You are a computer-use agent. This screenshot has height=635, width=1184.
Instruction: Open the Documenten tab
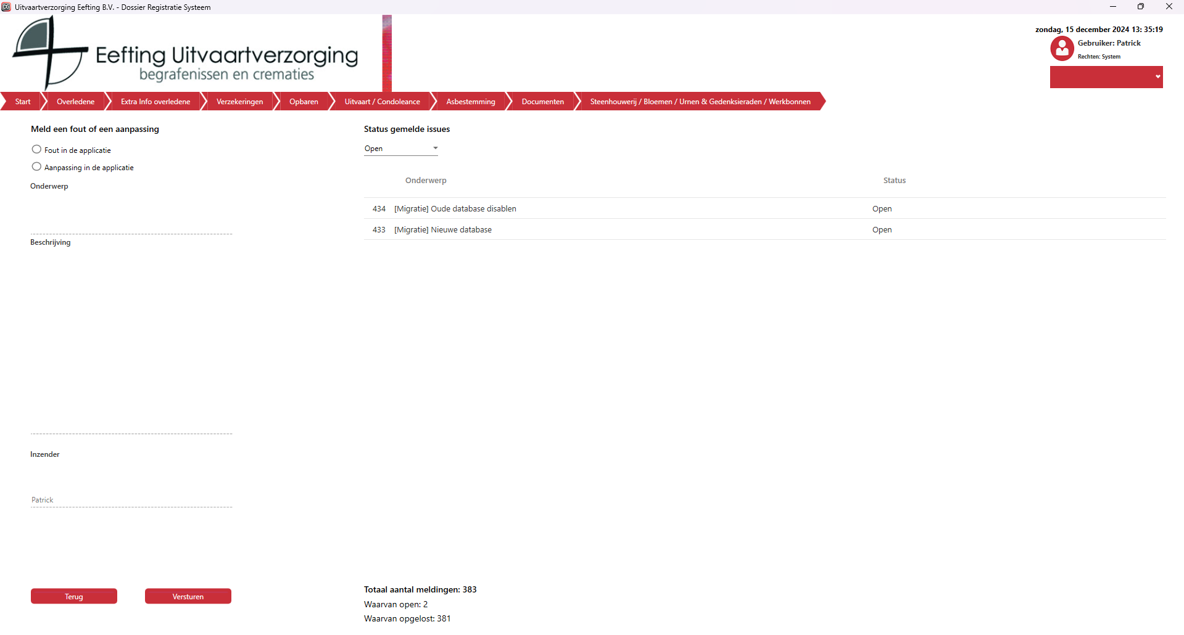pyautogui.click(x=542, y=102)
